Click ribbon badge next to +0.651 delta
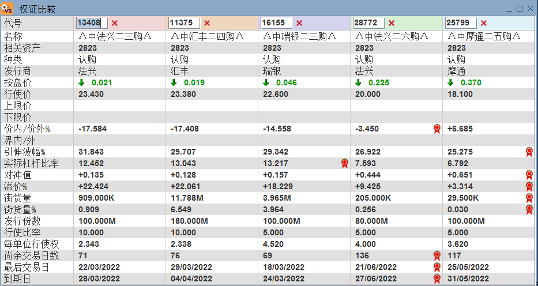Image resolution: width=538 pixels, height=286 pixels. [x=529, y=175]
